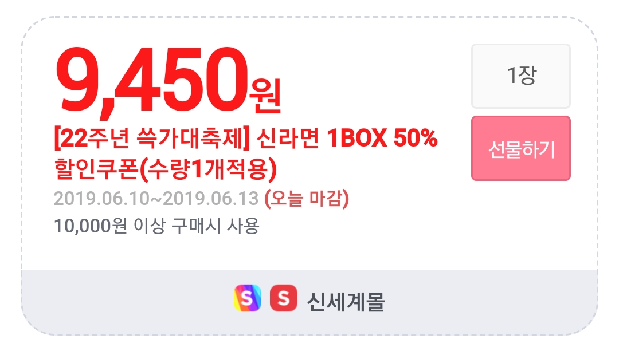
Task: Click the bold 1BOX 50% text
Action: click(x=382, y=139)
